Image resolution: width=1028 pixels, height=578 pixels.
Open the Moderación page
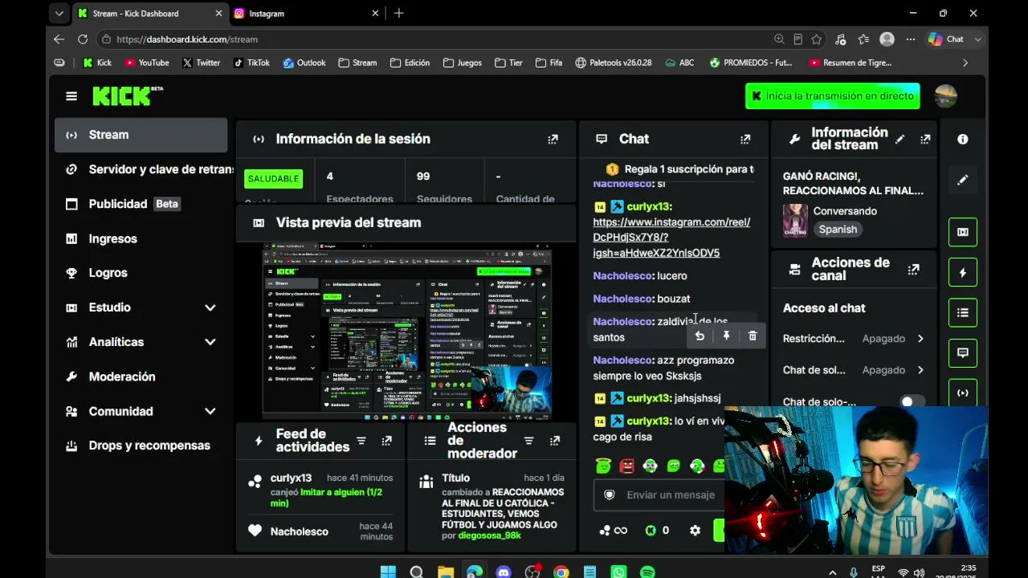(x=141, y=377)
